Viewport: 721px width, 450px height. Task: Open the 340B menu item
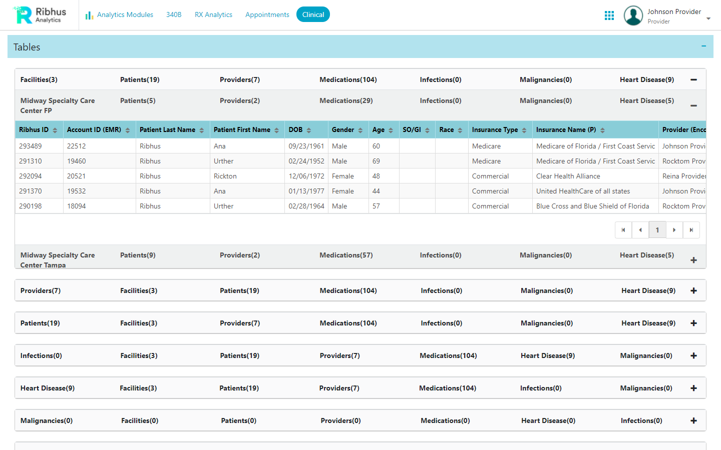coord(174,14)
